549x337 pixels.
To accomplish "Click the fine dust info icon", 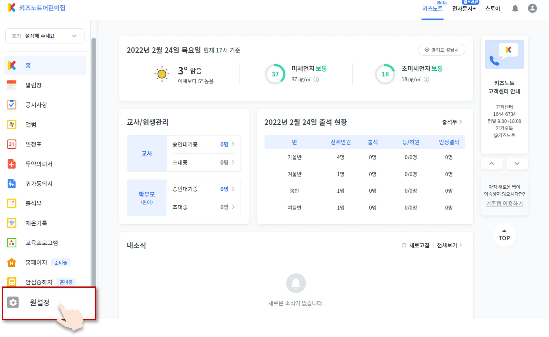I will [316, 79].
